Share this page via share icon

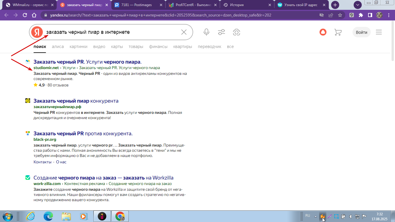coord(331,15)
